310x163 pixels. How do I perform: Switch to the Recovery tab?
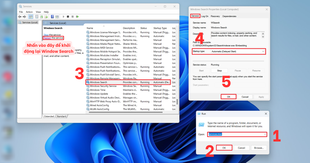point(215,16)
